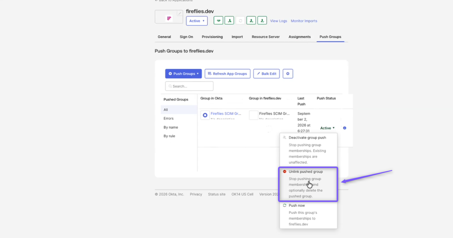This screenshot has height=238, width=453.
Task: Click the gray icon beside Deactivate group push
Action: [x=285, y=138]
